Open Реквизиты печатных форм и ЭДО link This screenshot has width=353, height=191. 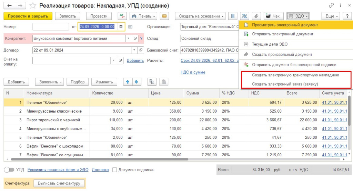click(x=58, y=170)
